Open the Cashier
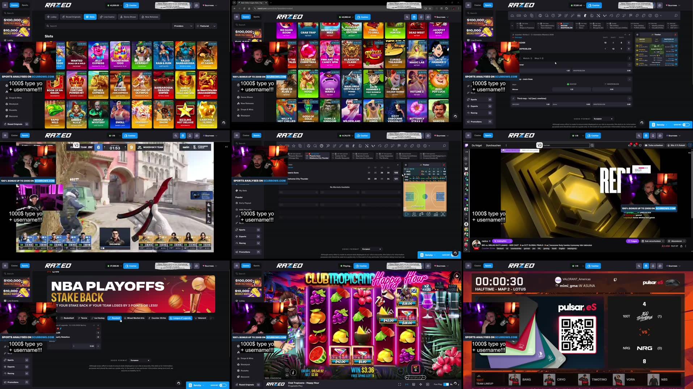Image resolution: width=693 pixels, height=389 pixels. tap(131, 5)
